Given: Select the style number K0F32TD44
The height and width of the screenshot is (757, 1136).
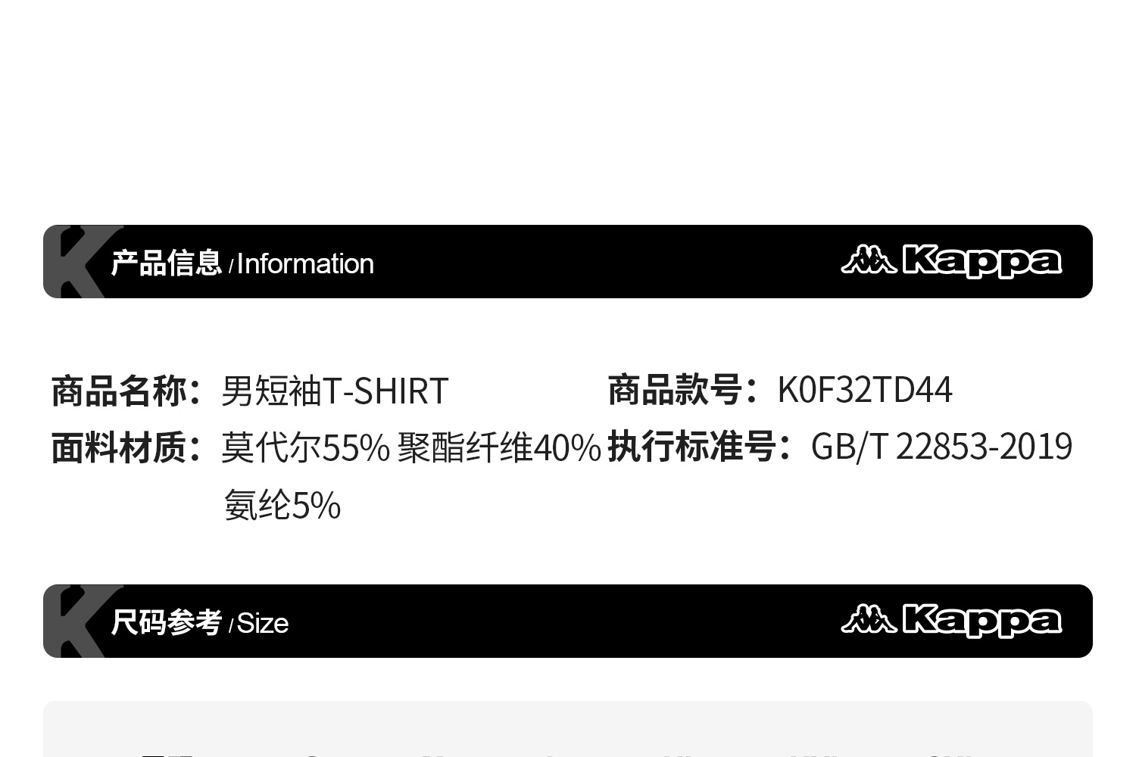Looking at the screenshot, I should 865,391.
